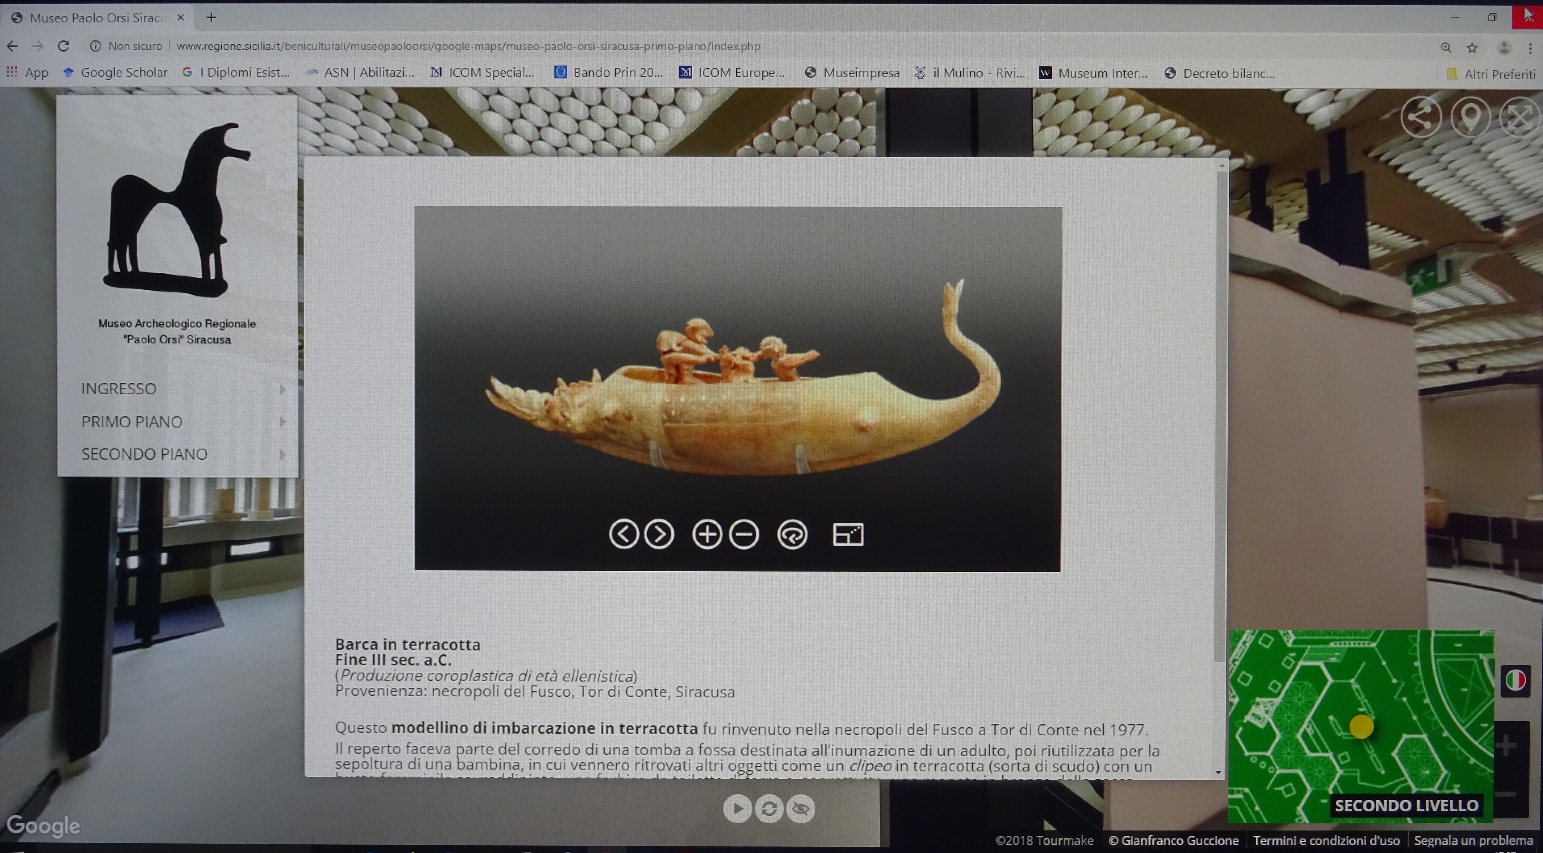
Task: Select the Museo Paolo Orsi browser tab
Action: pos(98,18)
